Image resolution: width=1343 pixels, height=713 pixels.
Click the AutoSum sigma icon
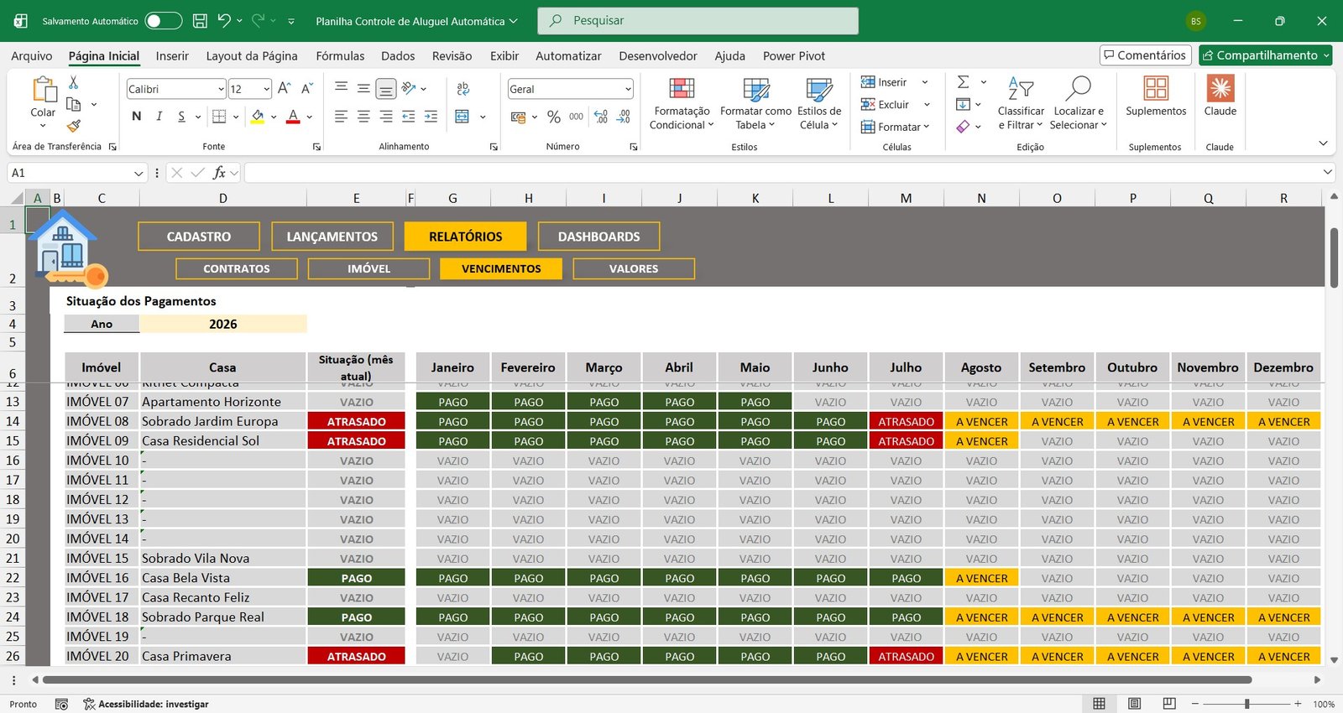click(x=963, y=82)
